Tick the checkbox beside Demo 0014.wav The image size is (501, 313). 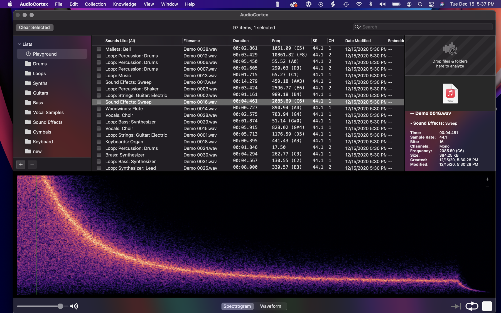click(x=99, y=109)
